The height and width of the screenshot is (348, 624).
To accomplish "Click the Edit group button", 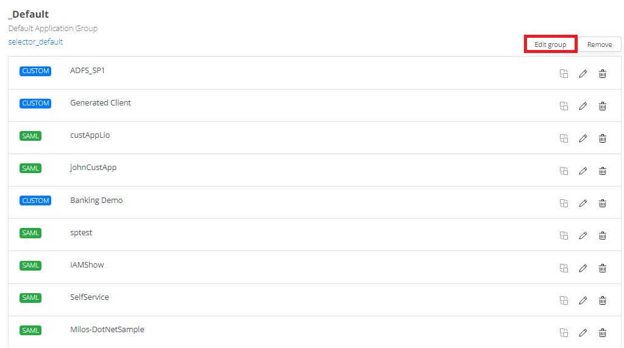I will coord(550,44).
